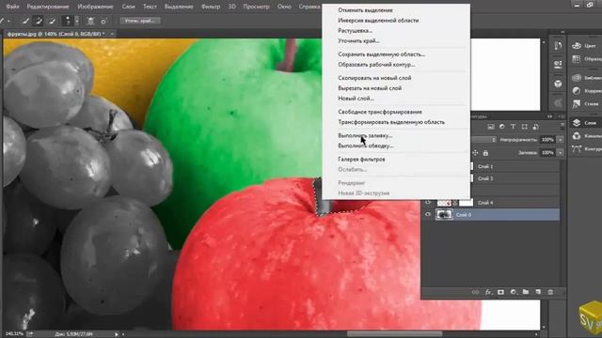Open the tool preset picker arrow
Viewport: 602px width, 338px height.
tap(8, 21)
